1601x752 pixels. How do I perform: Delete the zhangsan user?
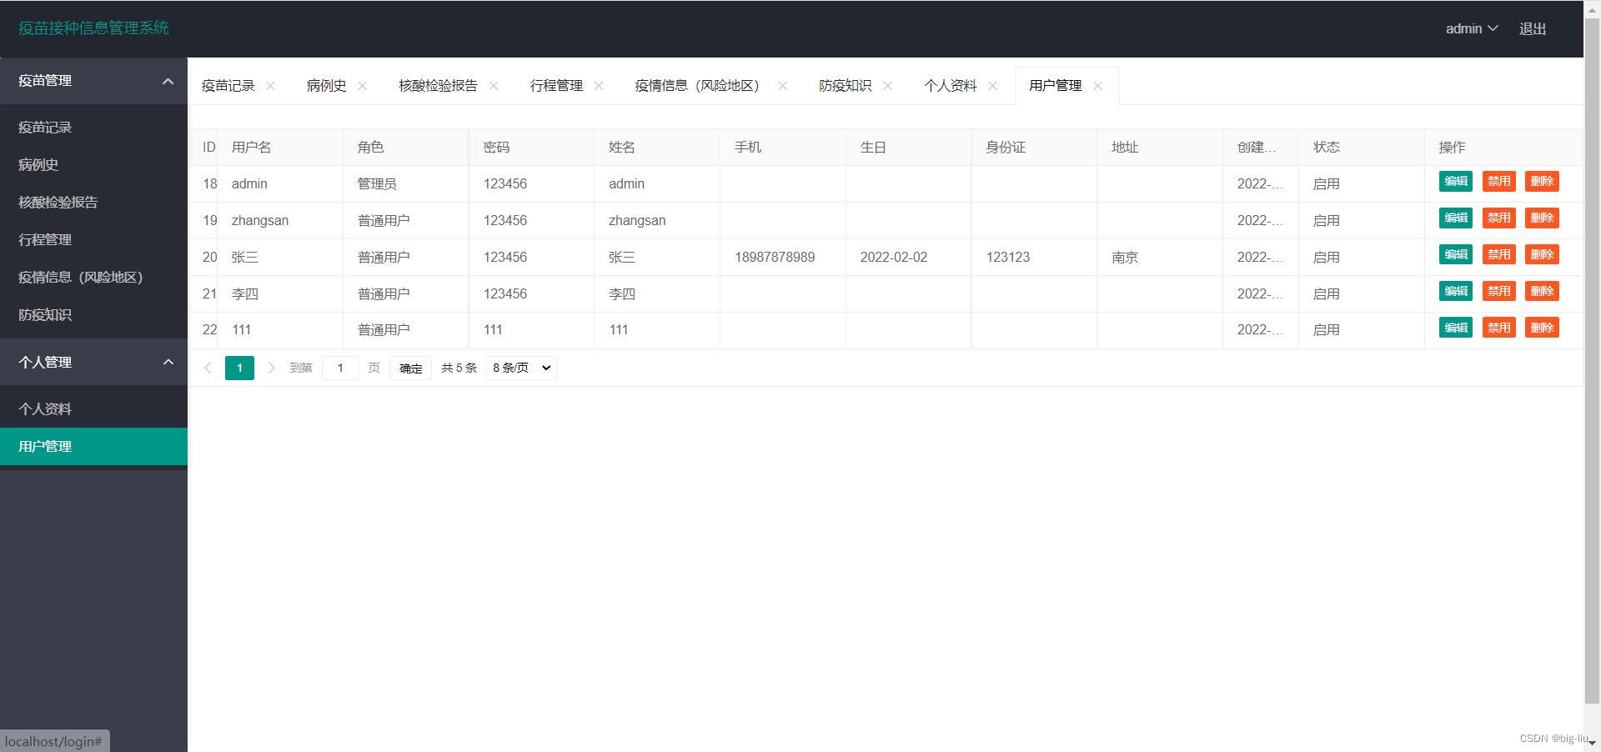[x=1542, y=218]
